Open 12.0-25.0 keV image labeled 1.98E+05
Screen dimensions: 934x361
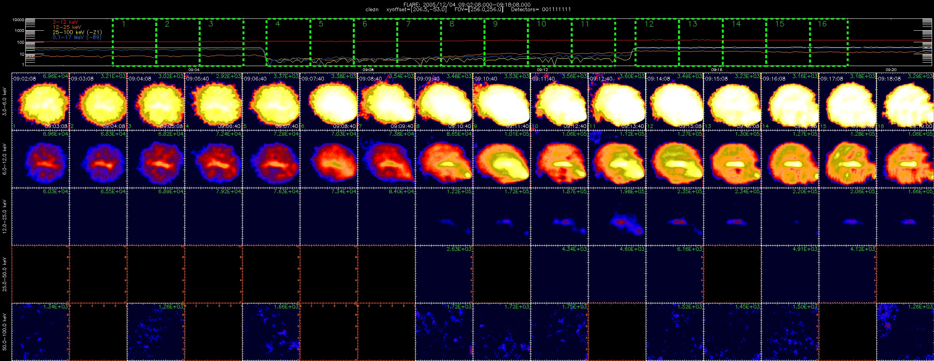[617, 217]
